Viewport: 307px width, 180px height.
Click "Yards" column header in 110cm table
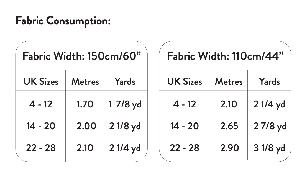269,81
